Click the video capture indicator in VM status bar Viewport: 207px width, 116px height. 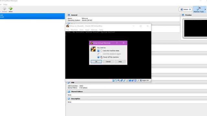pyautogui.click(x=133, y=80)
